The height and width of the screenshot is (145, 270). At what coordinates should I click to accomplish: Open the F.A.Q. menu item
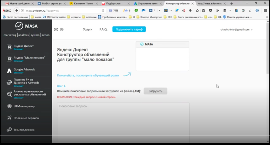click(103, 30)
